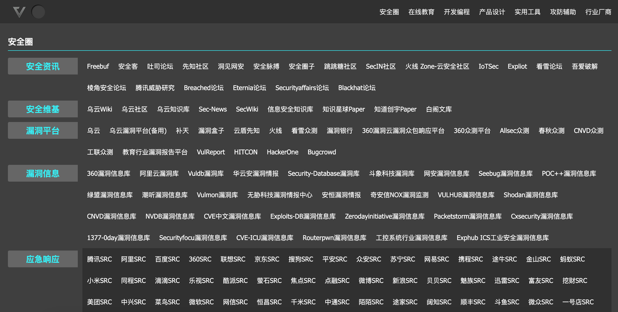Viewport: 618px width, 312px height.
Task: Visit the Exploits-DB漏洞信息库 link
Action: click(303, 216)
